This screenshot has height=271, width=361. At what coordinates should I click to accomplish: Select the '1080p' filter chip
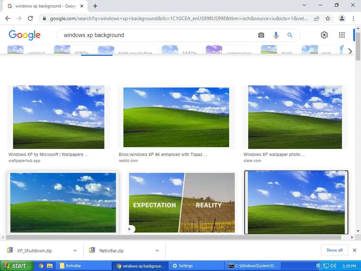point(74,49)
